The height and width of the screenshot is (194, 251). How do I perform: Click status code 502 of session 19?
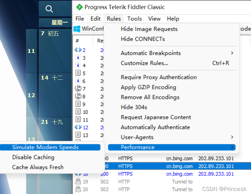click(x=104, y=182)
